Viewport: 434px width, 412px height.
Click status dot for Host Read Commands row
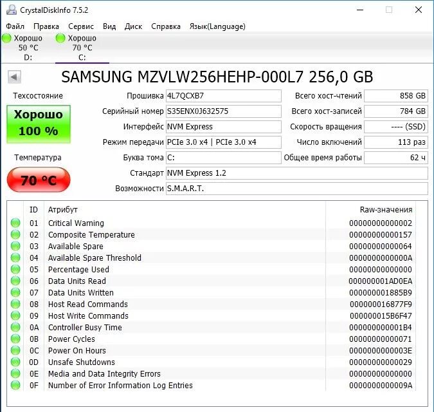coord(15,304)
